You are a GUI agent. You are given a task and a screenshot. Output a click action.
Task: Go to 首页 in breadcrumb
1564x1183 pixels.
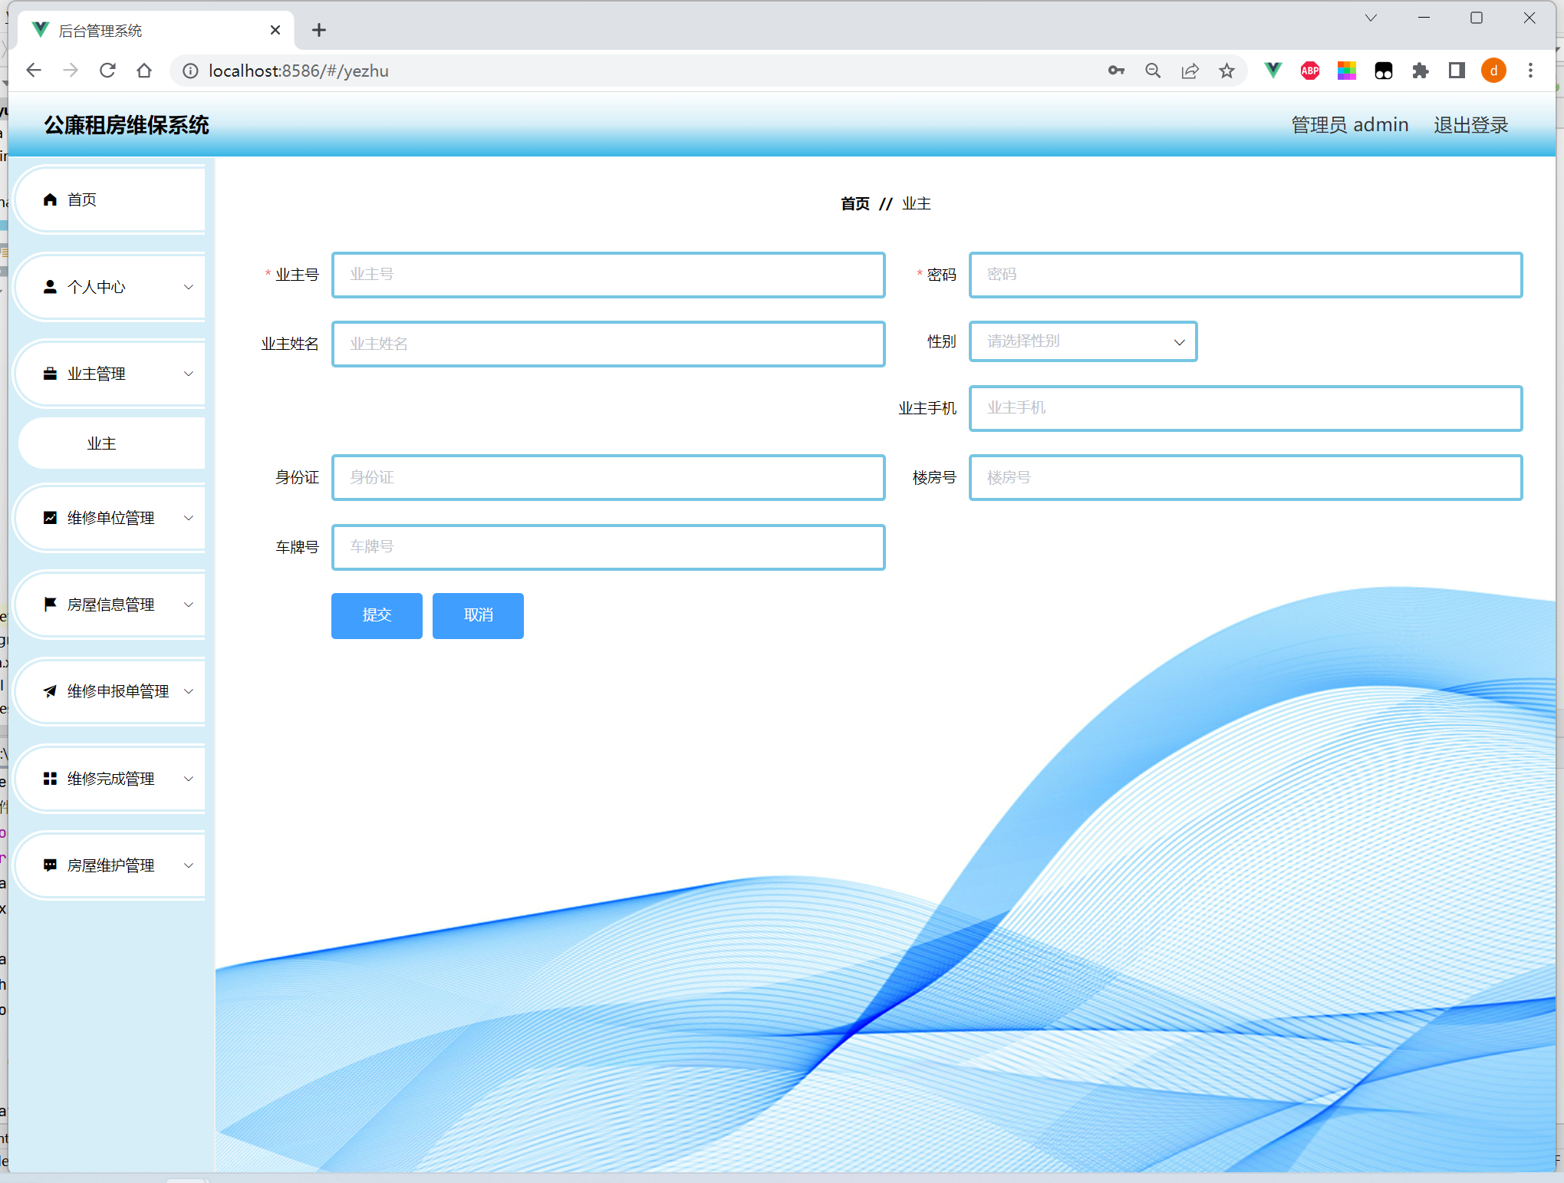pos(854,204)
